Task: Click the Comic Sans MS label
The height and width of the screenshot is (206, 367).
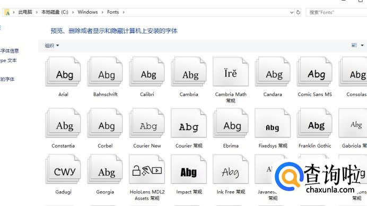Action: [x=315, y=95]
